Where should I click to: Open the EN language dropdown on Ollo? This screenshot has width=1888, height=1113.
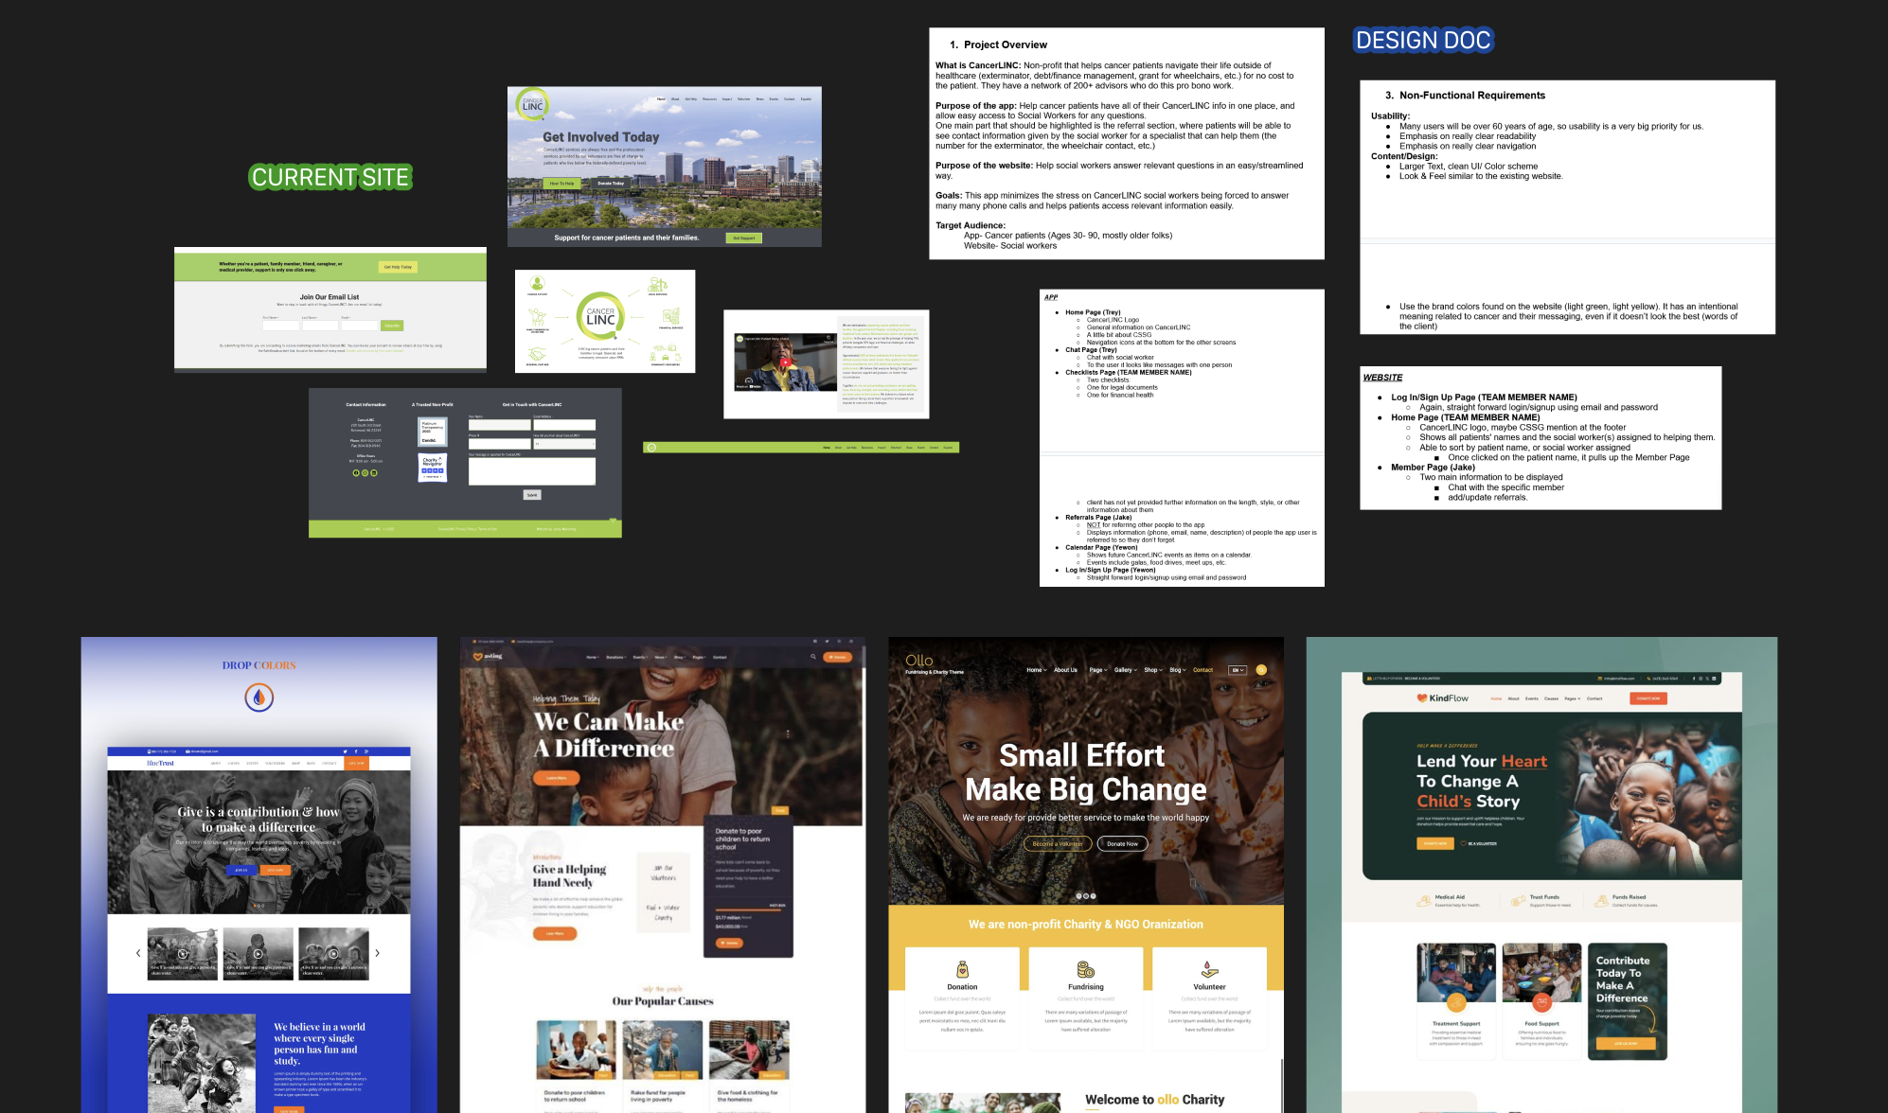(1238, 670)
